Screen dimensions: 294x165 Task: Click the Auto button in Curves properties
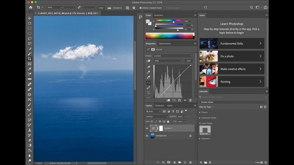188,61
